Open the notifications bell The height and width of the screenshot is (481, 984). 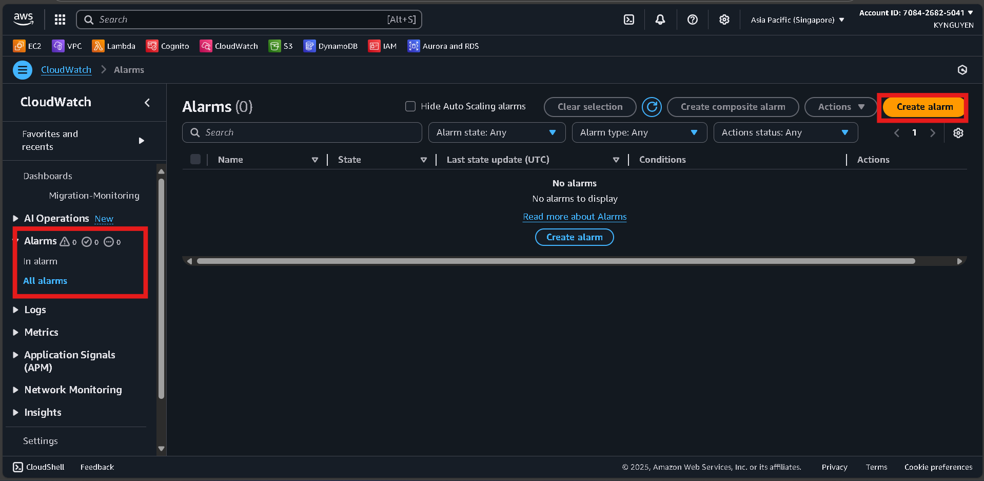[660, 19]
